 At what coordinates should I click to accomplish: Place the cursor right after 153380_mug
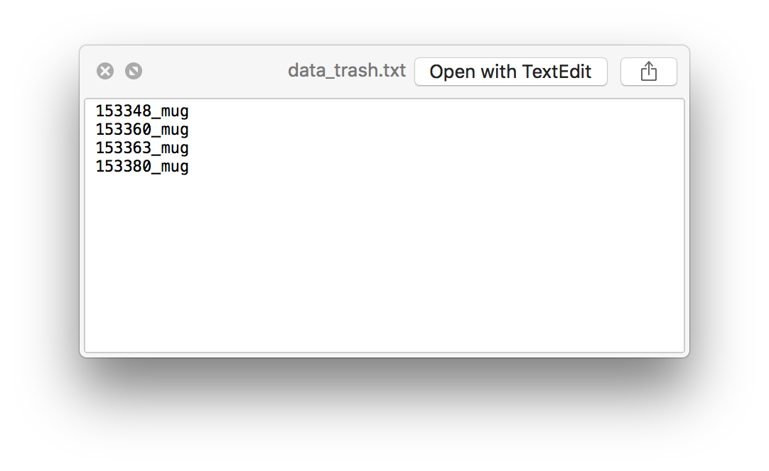point(190,167)
